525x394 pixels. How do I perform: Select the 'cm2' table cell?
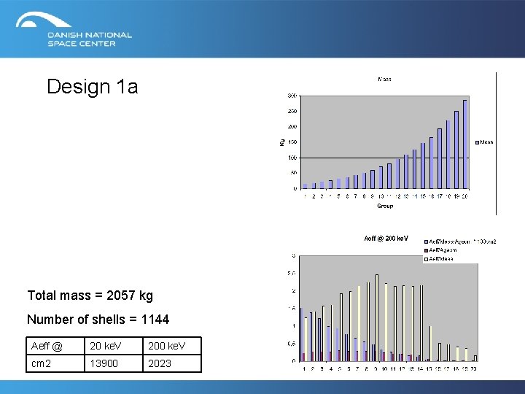pyautogui.click(x=55, y=363)
